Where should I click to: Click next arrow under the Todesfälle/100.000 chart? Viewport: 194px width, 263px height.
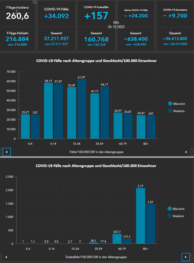tap(185, 257)
